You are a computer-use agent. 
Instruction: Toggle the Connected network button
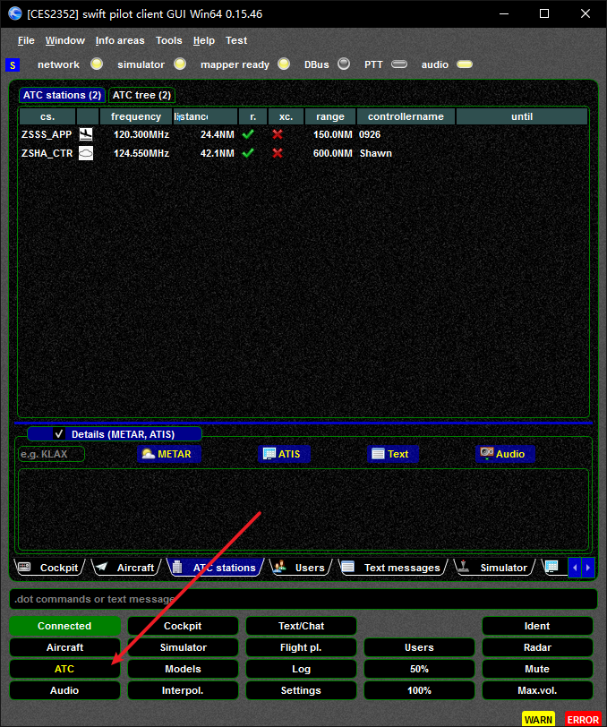click(64, 626)
